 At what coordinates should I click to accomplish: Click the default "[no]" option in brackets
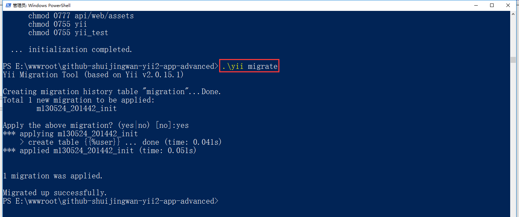[x=164, y=125]
